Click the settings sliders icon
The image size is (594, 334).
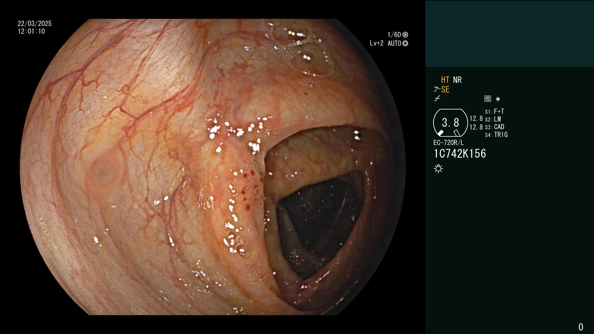[x=488, y=99]
